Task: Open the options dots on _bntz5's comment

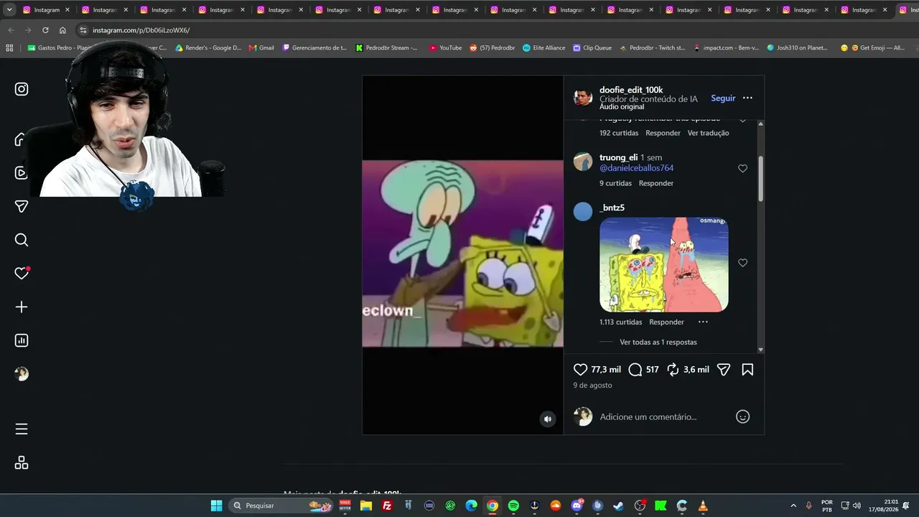Action: (x=703, y=322)
